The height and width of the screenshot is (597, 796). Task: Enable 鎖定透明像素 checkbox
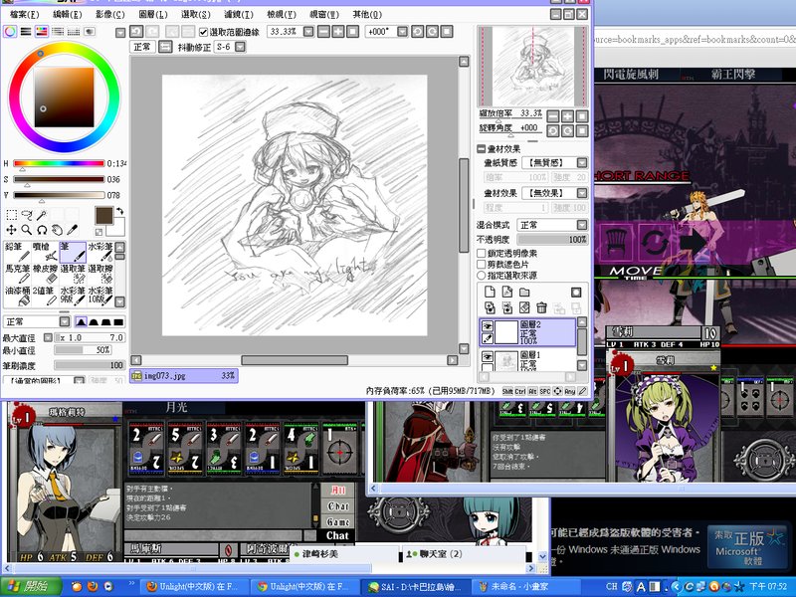(482, 254)
